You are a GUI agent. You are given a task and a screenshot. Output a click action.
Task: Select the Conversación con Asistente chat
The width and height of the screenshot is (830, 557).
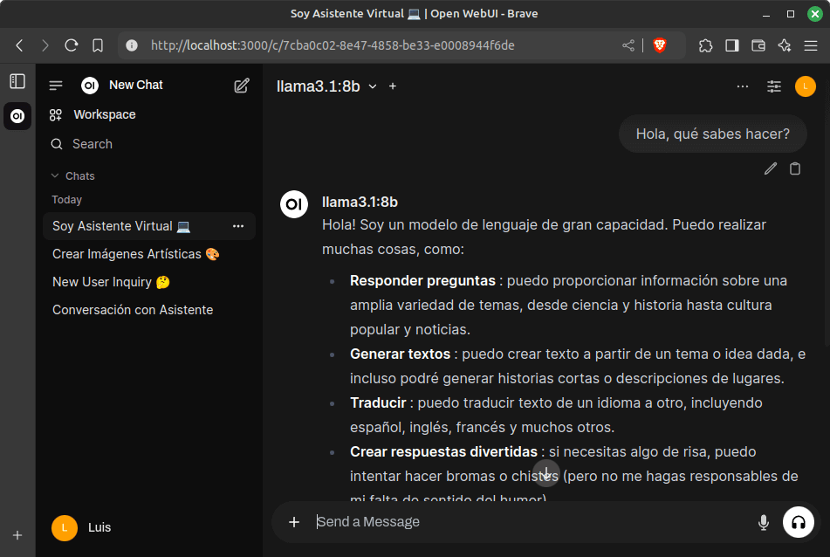tap(133, 310)
